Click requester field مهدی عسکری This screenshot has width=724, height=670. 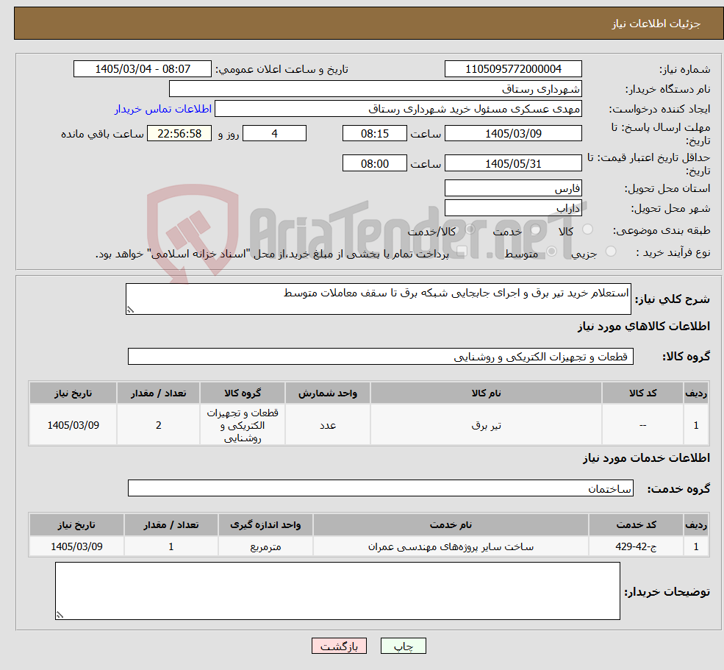(x=398, y=109)
